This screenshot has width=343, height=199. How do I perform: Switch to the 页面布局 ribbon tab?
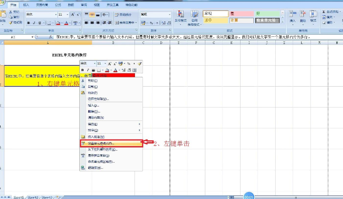coord(42,5)
